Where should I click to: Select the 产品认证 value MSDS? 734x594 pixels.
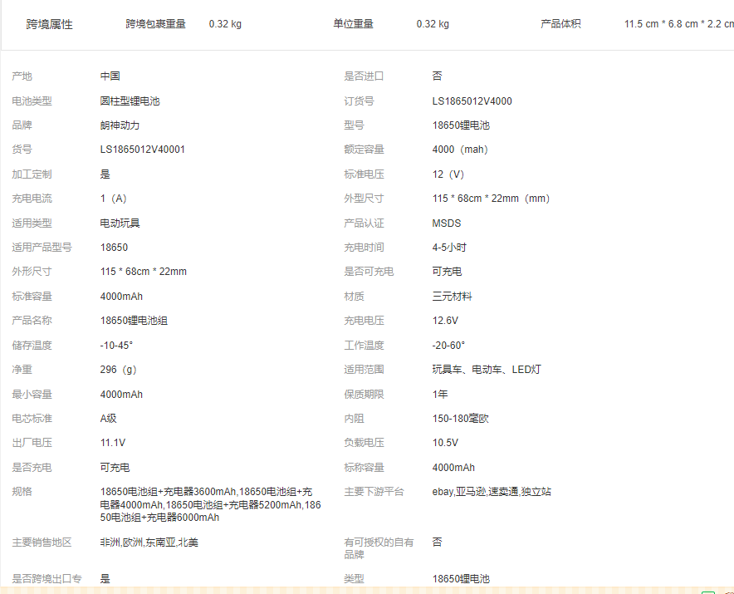pos(446,223)
